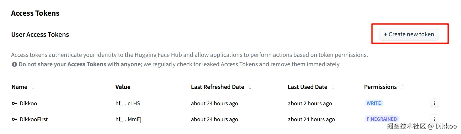Click the warning info icon before 'Do not share'
Screen dimensions: 461x134
(x=14, y=64)
